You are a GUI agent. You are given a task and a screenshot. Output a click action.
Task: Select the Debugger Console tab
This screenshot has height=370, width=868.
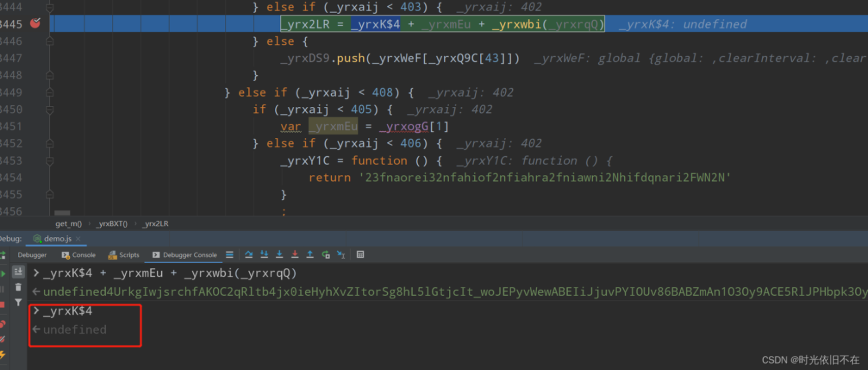[x=185, y=255]
